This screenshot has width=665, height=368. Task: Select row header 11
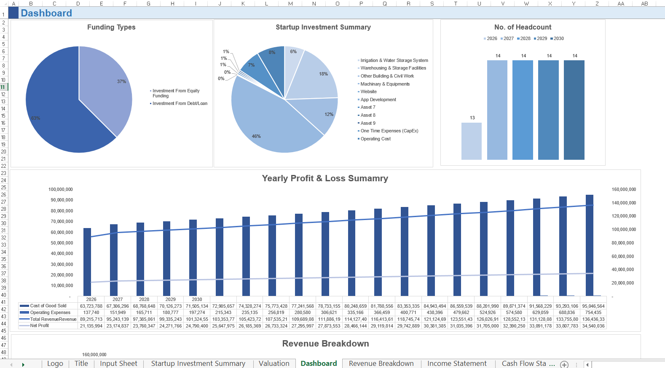[3, 87]
